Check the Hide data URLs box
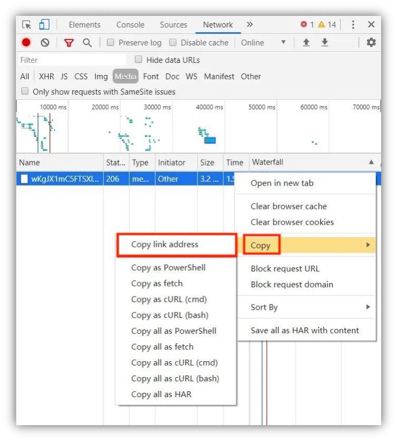The image size is (397, 441). [138, 59]
